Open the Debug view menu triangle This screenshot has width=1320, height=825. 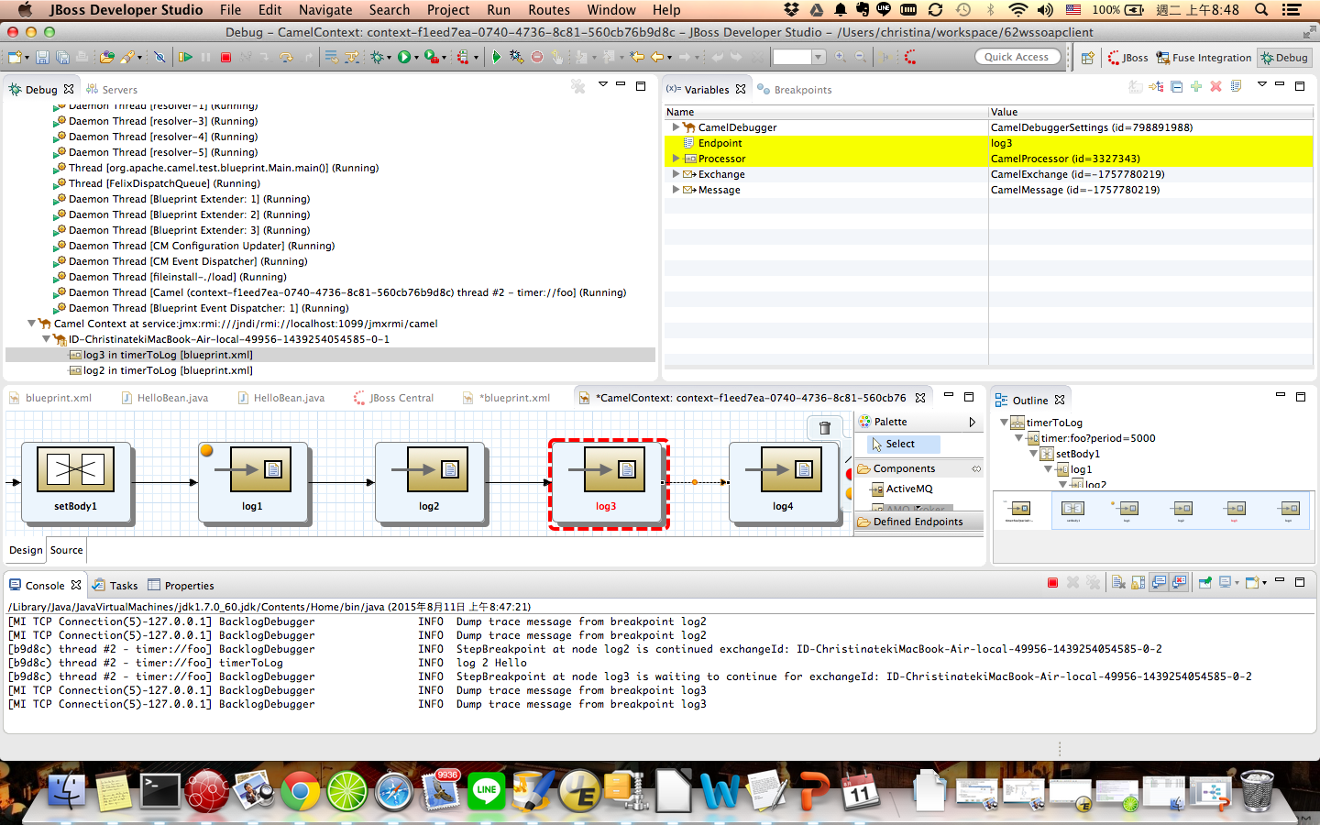tap(602, 84)
